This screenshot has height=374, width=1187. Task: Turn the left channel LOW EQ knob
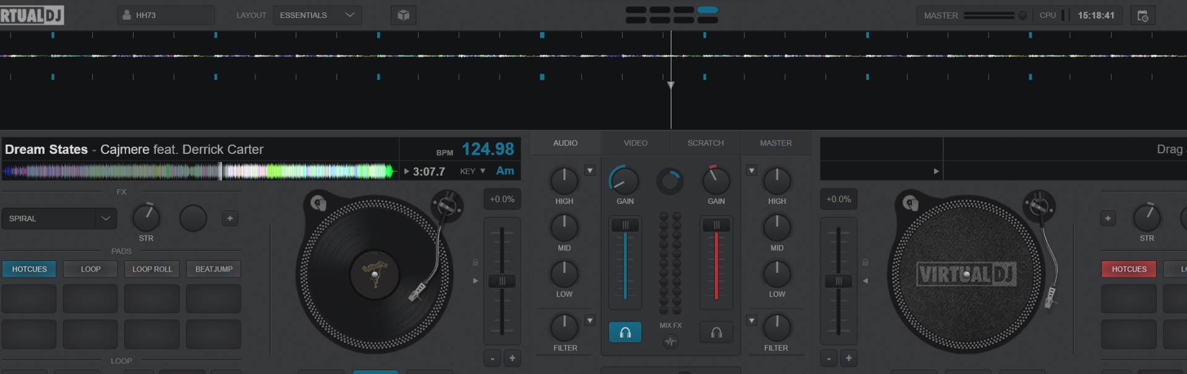564,274
